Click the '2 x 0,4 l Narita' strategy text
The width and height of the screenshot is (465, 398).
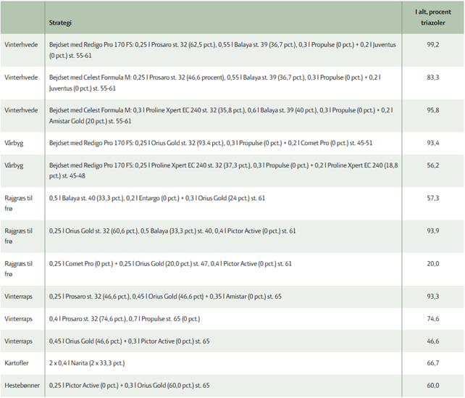tap(87, 363)
